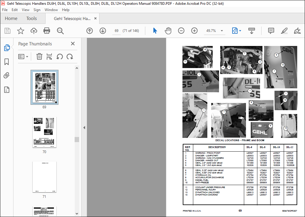305x217 pixels.
Task: Go to previous page arrow
Action: [x=90, y=31]
